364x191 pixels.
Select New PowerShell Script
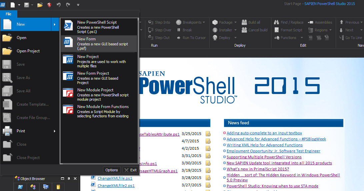[x=99, y=27]
